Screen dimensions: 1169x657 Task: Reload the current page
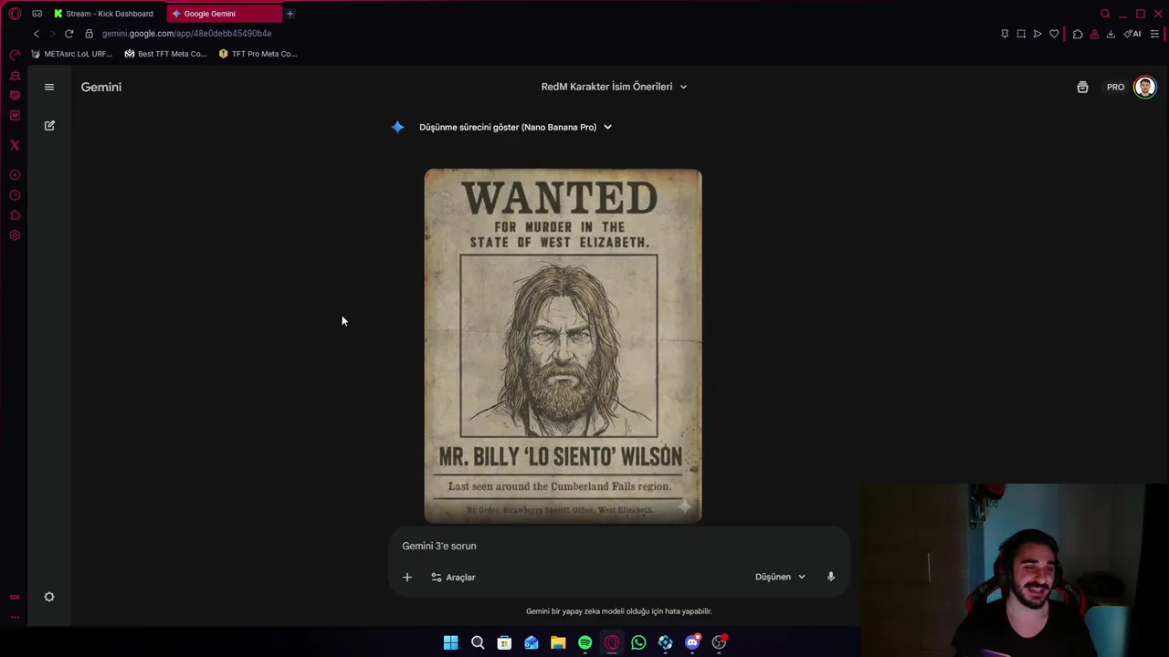(x=68, y=34)
